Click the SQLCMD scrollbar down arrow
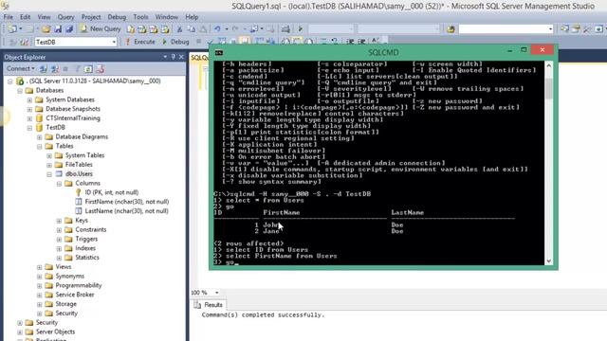This screenshot has width=607, height=341. pyautogui.click(x=548, y=261)
